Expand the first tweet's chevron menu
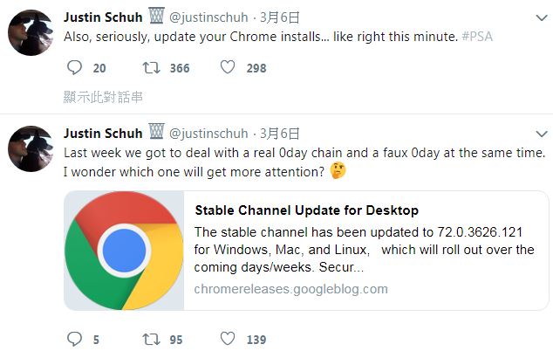553x358 pixels. 542,17
